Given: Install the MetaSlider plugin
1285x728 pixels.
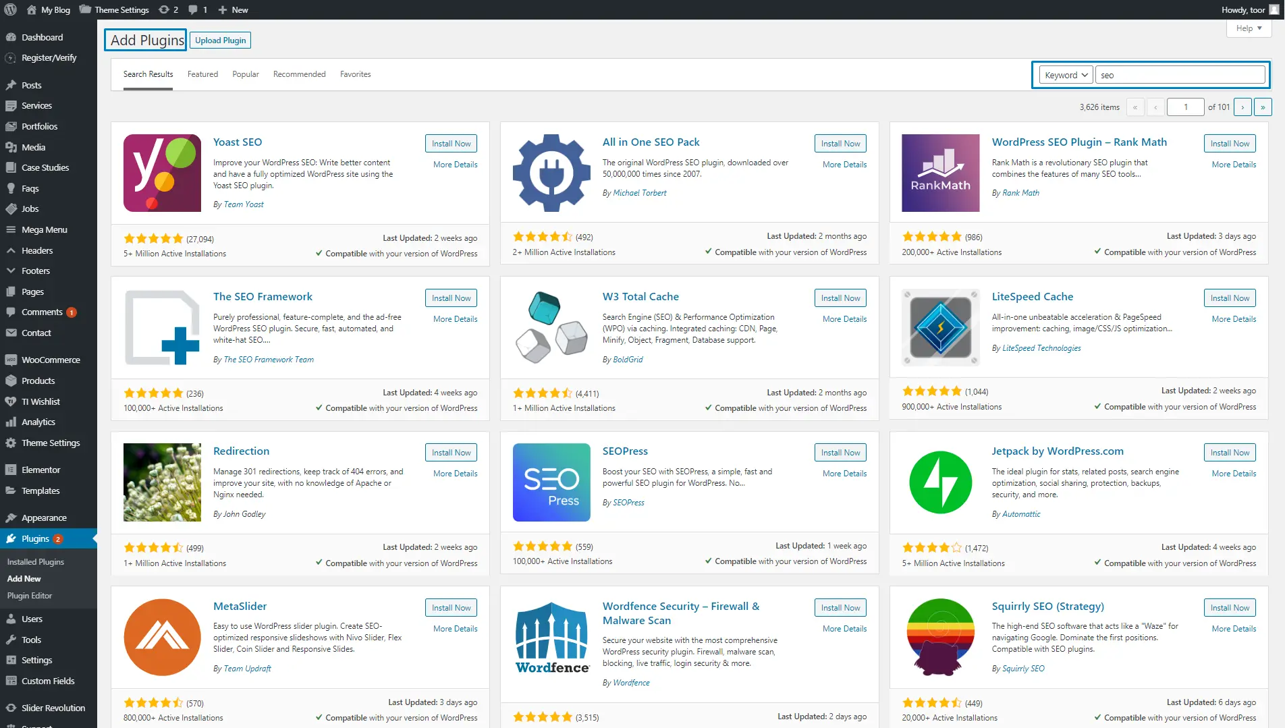Looking at the screenshot, I should click(x=451, y=608).
